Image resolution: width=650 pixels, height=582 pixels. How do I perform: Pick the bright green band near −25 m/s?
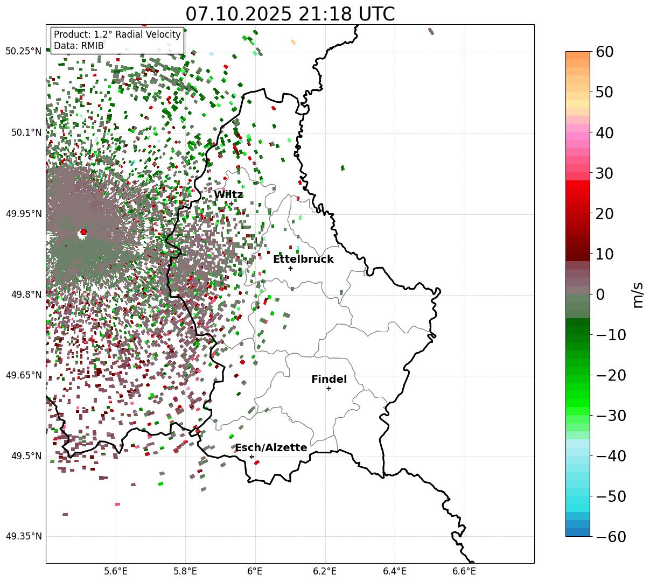578,395
